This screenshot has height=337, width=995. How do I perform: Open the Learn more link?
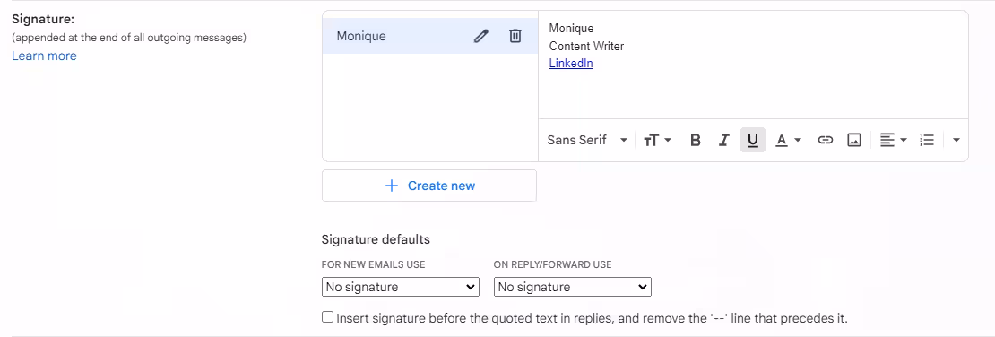44,56
